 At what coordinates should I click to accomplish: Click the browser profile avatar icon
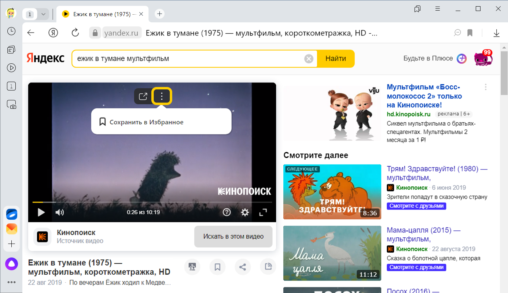11,14
